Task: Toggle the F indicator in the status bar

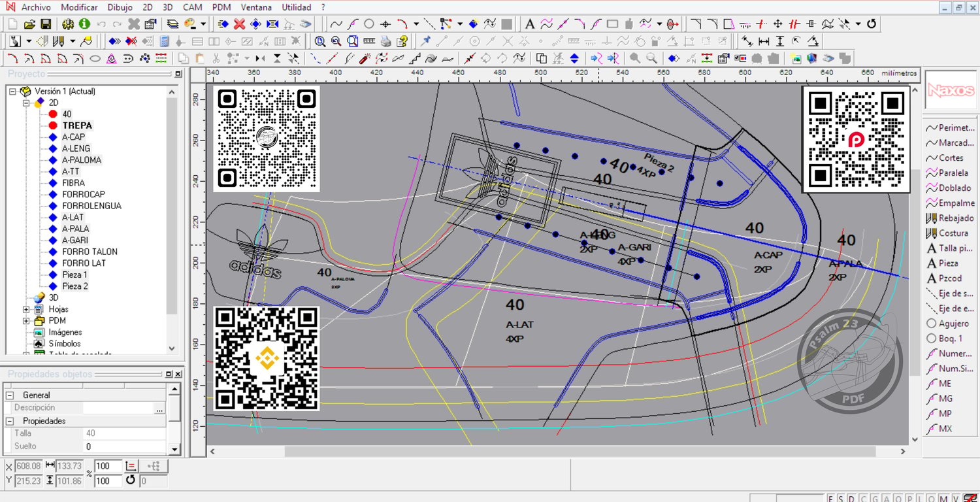Action: 831,499
